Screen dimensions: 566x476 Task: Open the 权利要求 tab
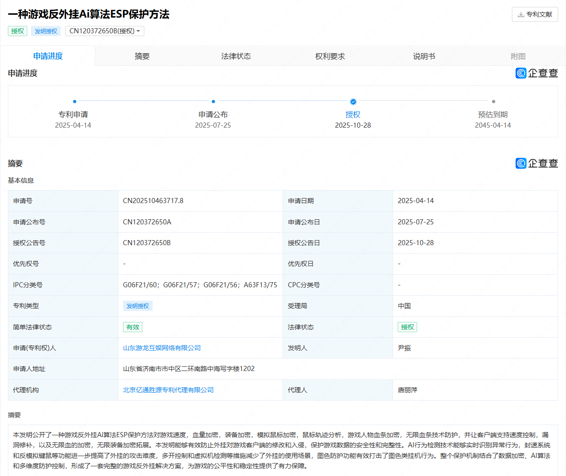click(330, 56)
